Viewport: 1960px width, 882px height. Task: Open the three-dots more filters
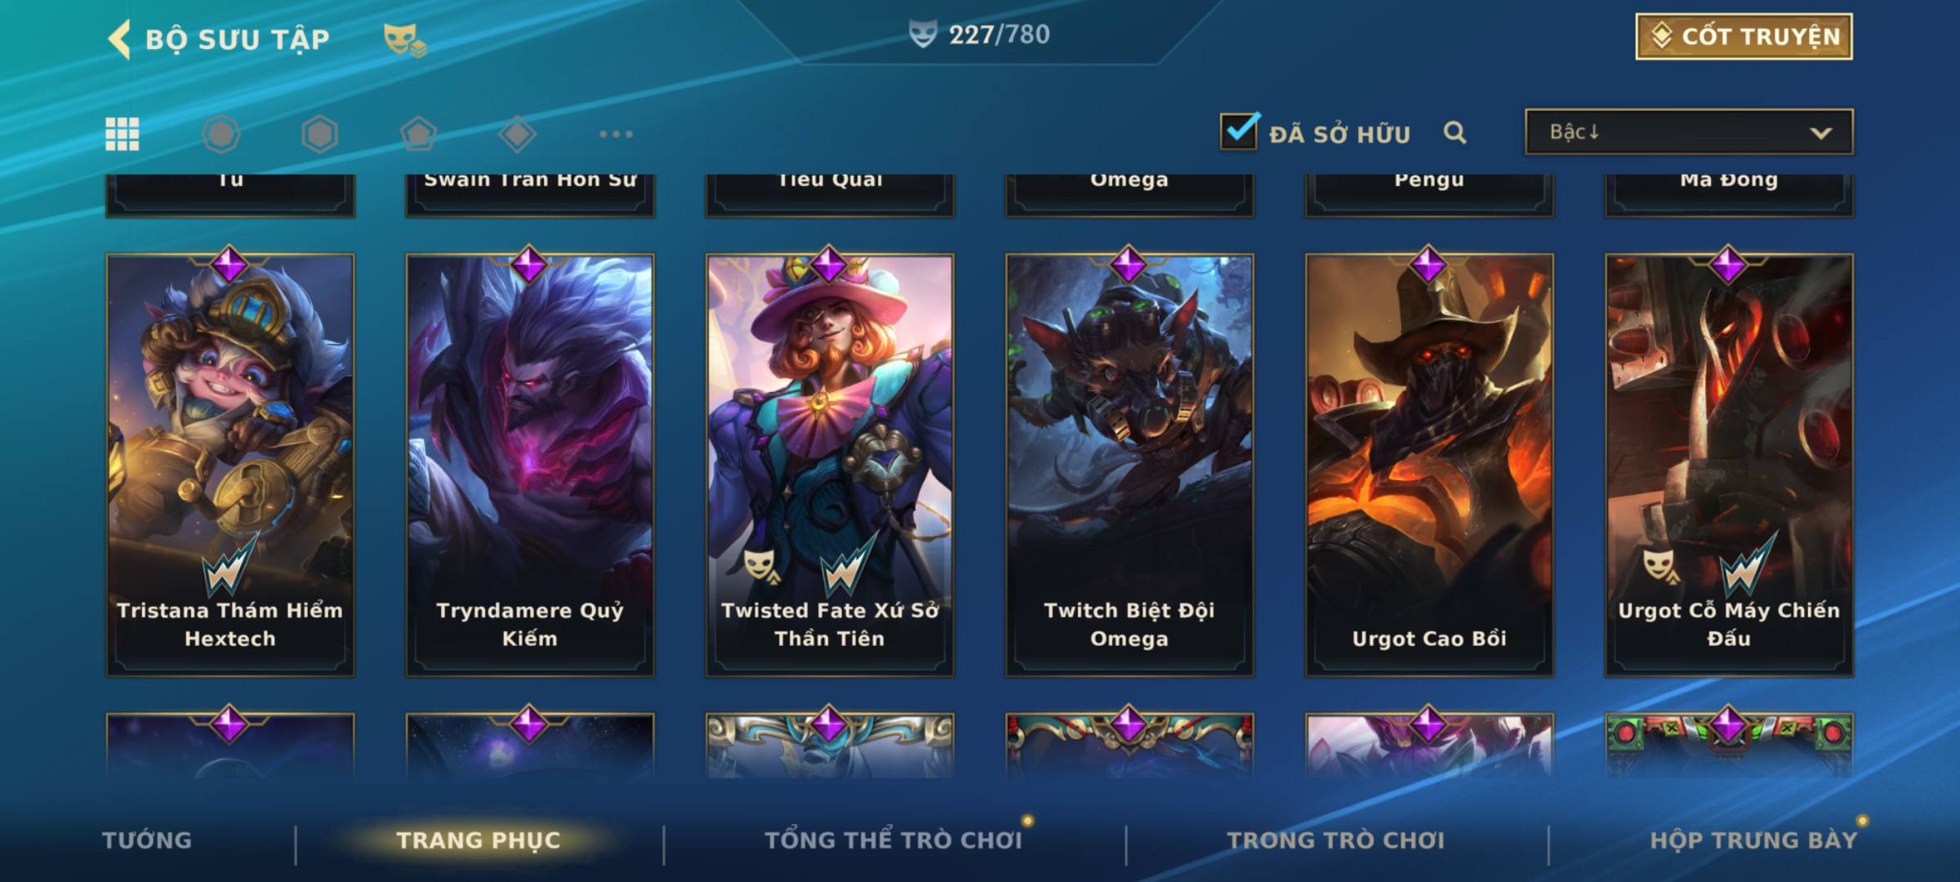pyautogui.click(x=616, y=134)
